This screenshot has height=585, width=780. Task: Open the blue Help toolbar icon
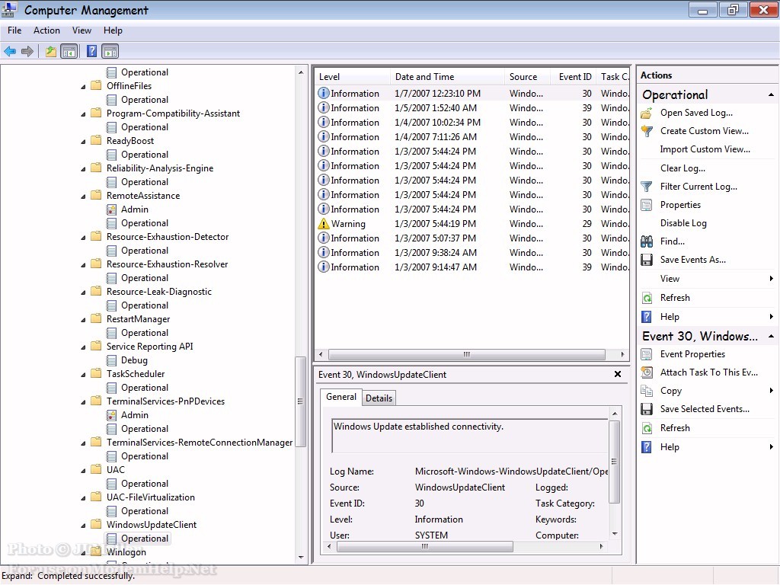91,51
